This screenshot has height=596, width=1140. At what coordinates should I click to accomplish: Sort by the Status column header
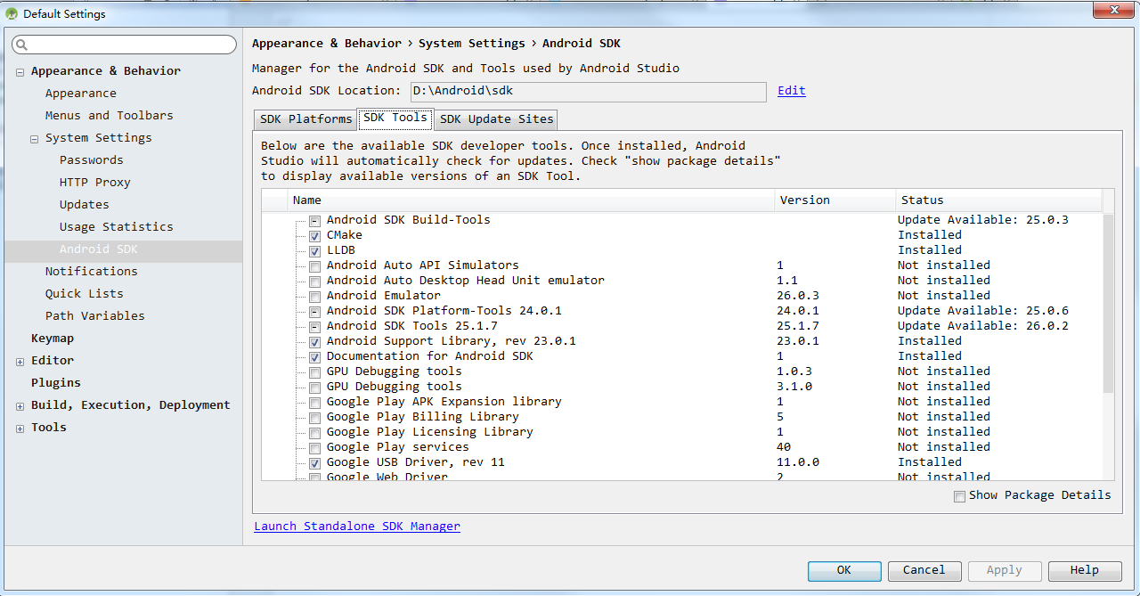pyautogui.click(x=998, y=200)
